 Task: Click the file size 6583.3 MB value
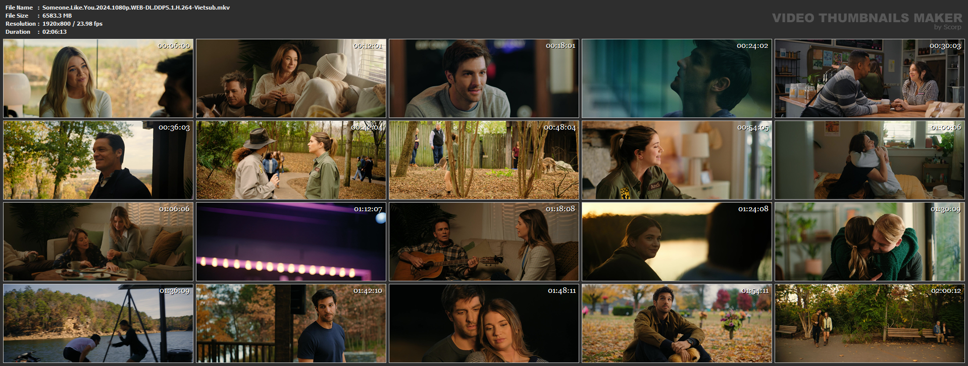57,16
